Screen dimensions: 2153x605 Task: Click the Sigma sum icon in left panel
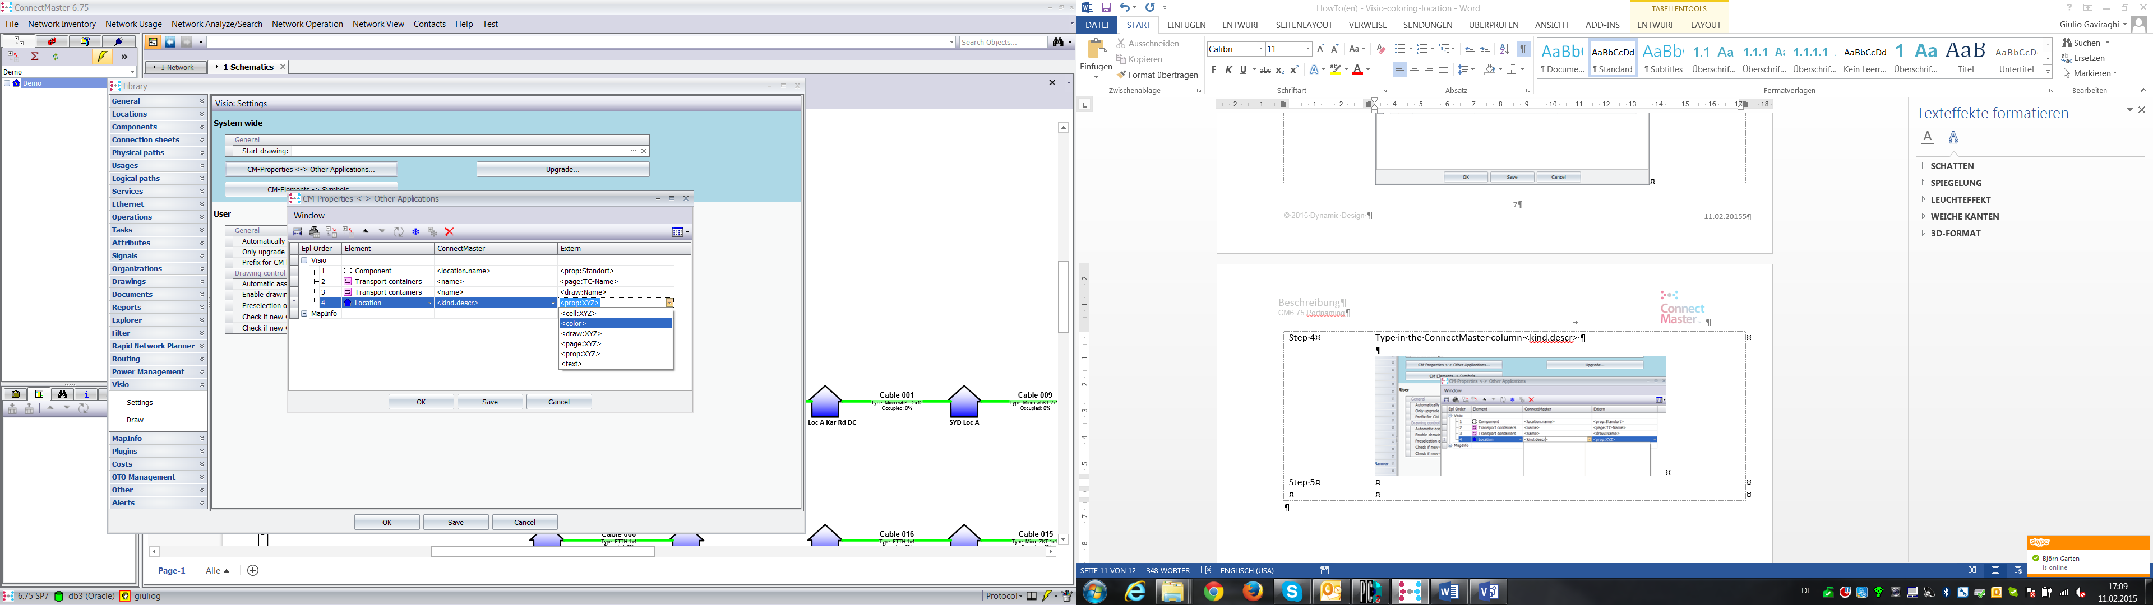[x=34, y=57]
